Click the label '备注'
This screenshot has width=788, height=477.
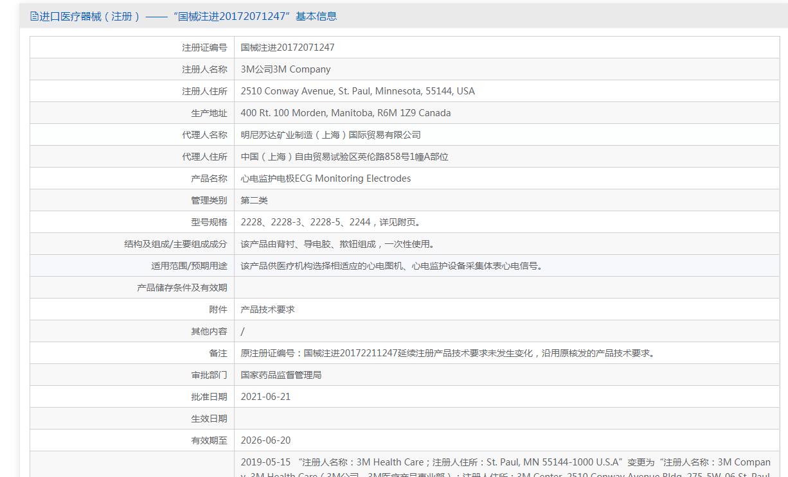pos(218,353)
